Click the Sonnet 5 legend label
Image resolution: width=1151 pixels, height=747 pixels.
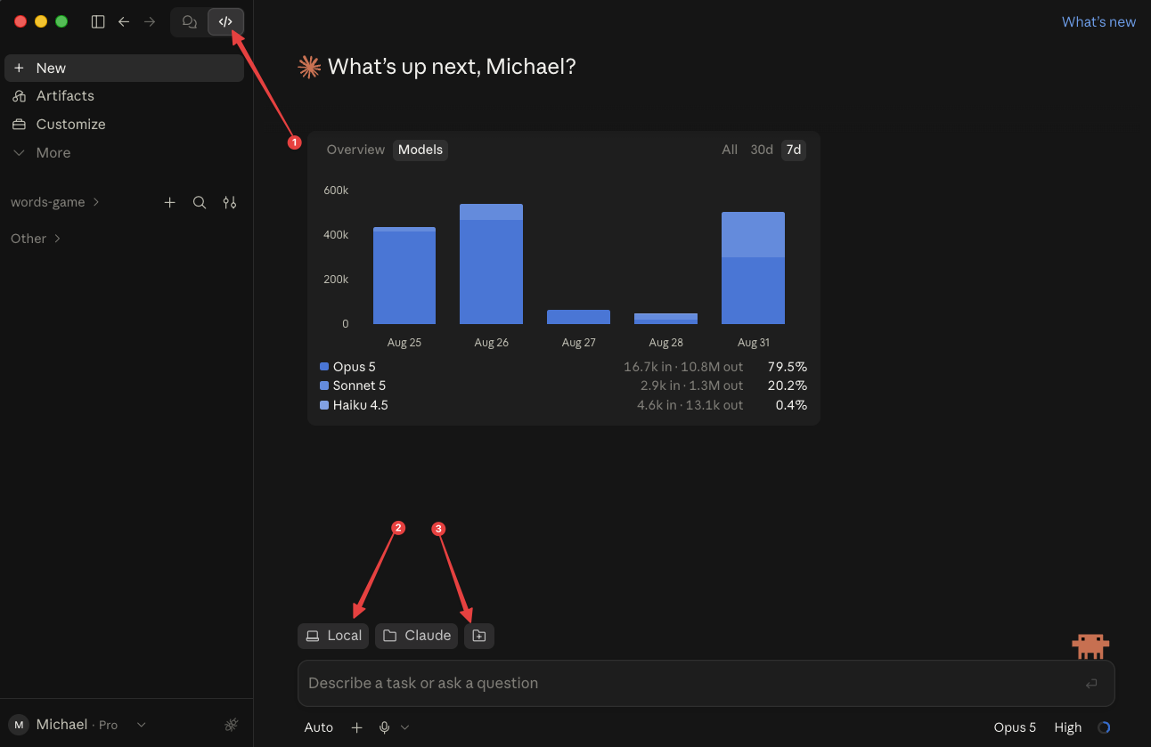(359, 386)
